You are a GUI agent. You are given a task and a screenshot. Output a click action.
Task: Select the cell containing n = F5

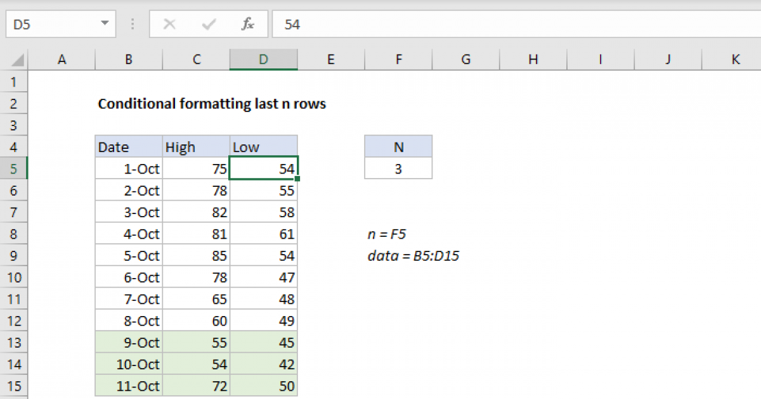click(388, 234)
